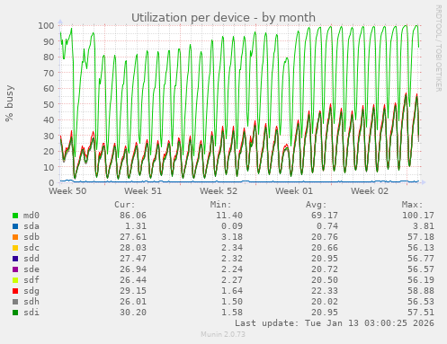Click the sdf legend label
Viewport: 447px width, 344px height.
[31, 280]
